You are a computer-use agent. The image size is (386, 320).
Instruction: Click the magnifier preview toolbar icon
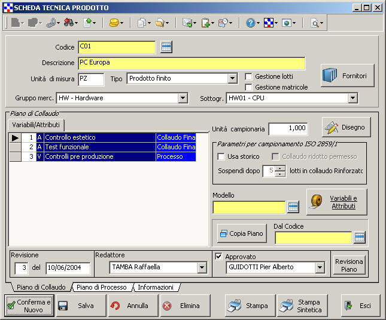pos(315,23)
